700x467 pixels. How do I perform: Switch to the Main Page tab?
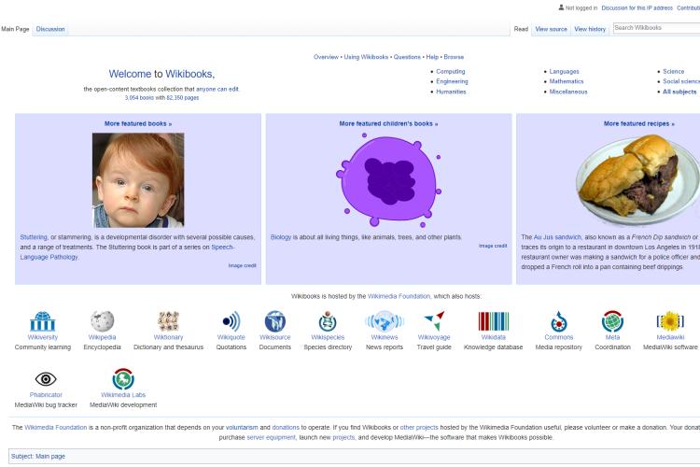click(15, 29)
